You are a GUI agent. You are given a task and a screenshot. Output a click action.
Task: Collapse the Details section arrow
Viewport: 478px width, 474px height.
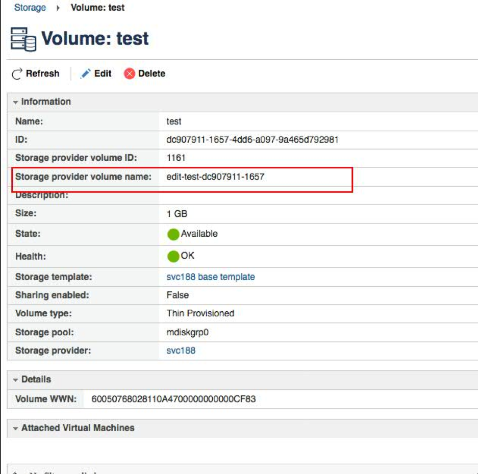click(x=15, y=380)
